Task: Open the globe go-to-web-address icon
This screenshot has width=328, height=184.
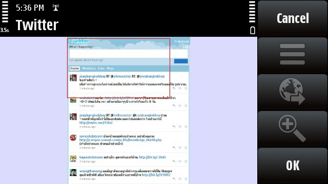Action: coord(293,92)
